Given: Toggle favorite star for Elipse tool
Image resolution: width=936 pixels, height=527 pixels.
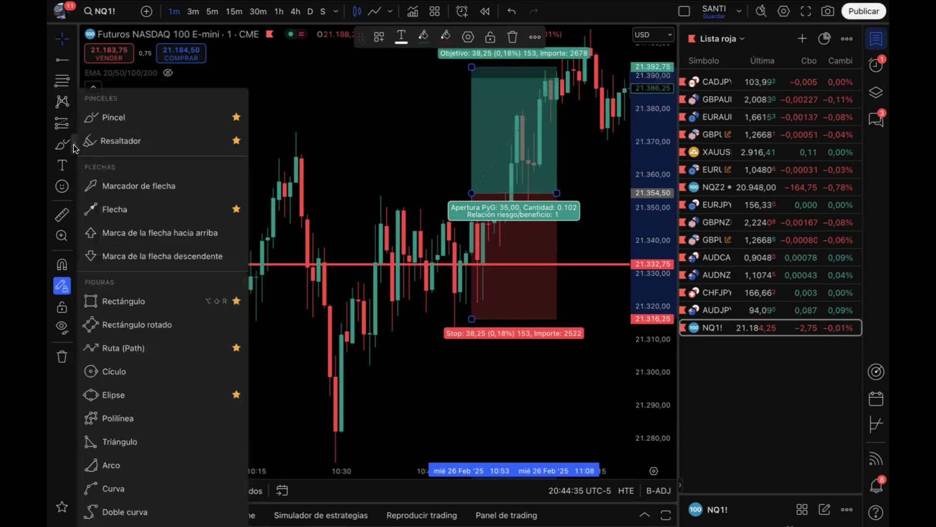Looking at the screenshot, I should 236,395.
